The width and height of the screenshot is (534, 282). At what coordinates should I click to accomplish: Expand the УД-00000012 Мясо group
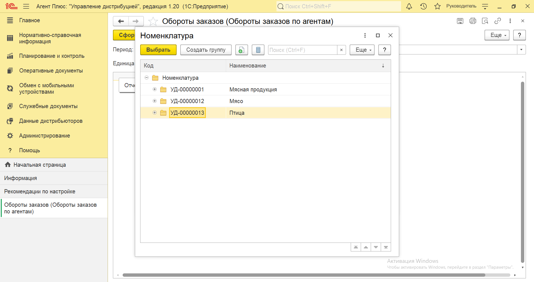[x=155, y=101]
